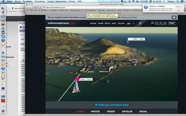Open the Safari menu
The width and height of the screenshot is (186, 116).
[x=9, y=1]
